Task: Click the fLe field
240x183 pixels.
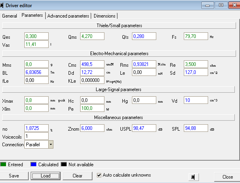Action: [x=36, y=80]
